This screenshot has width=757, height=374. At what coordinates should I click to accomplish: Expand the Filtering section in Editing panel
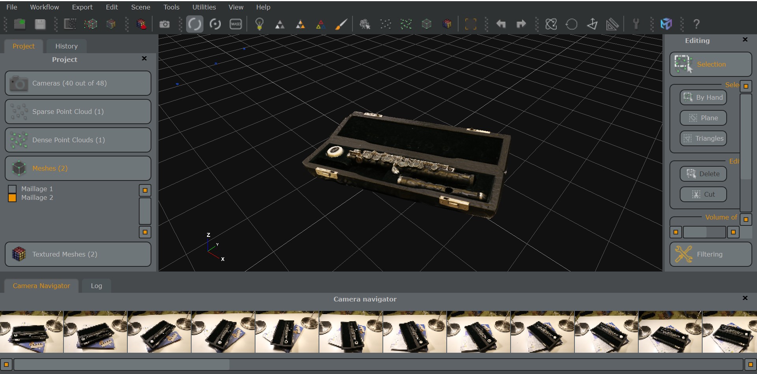pyautogui.click(x=710, y=254)
